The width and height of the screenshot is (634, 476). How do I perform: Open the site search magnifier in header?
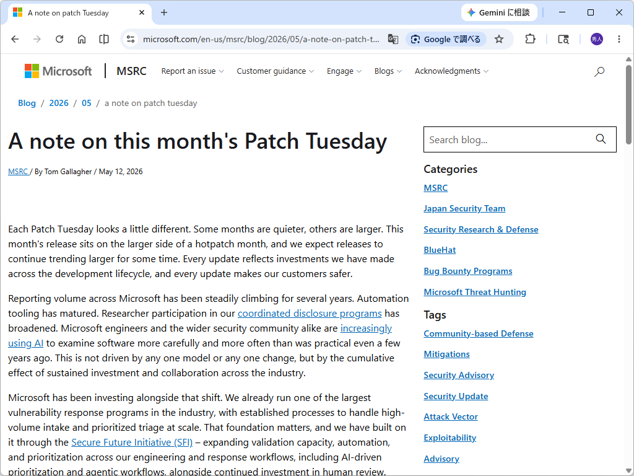coord(599,72)
